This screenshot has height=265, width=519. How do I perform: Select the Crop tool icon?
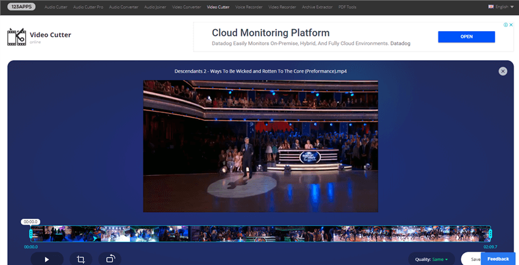[81, 259]
